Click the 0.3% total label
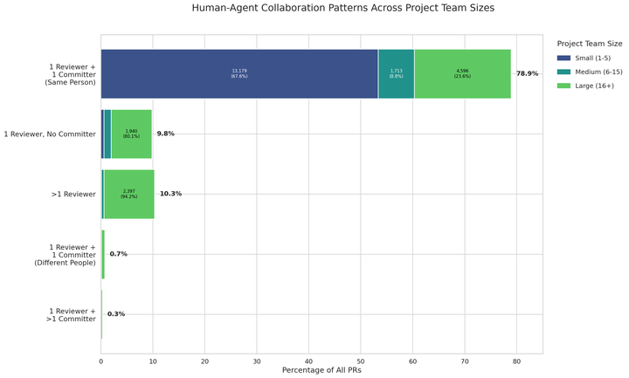 point(116,314)
